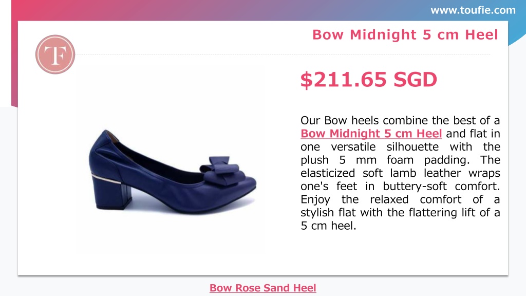The height and width of the screenshot is (296, 526).
Task: Open the www.toufie.com website address
Action: click(x=473, y=10)
